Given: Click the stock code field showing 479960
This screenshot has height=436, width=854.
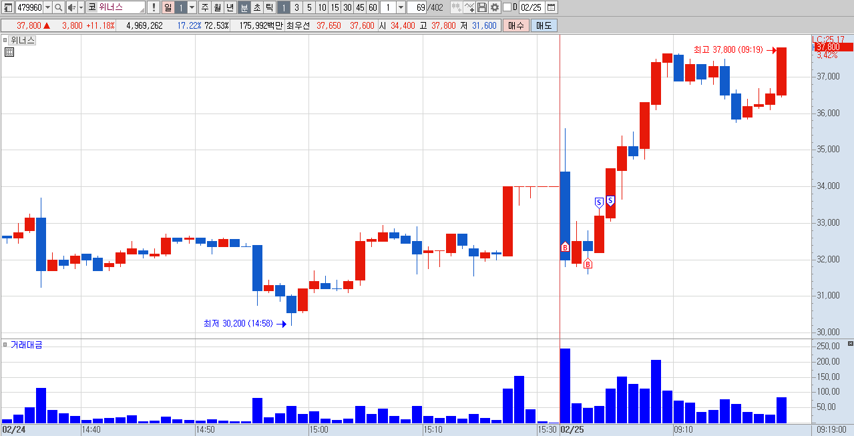Looking at the screenshot, I should (x=29, y=7).
